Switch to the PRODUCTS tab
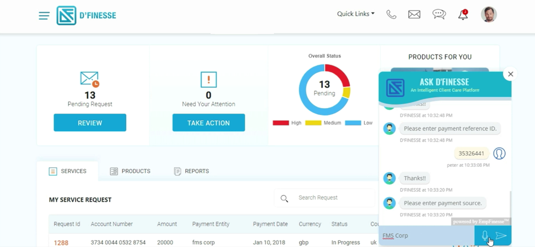This screenshot has width=535, height=247. (130, 171)
